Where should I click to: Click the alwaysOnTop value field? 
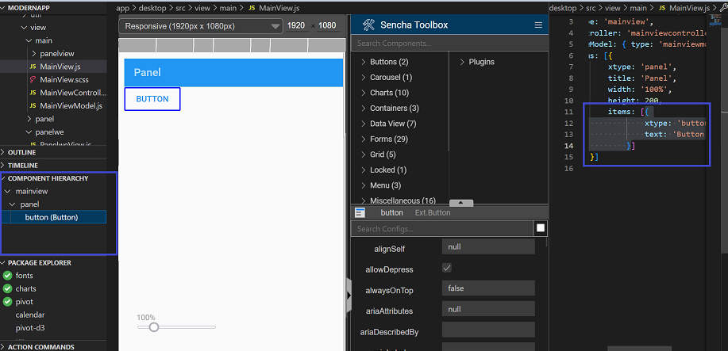[x=488, y=288]
